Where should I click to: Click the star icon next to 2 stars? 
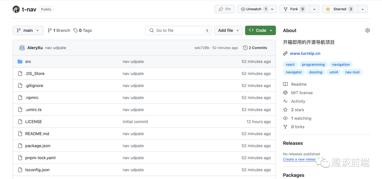(x=285, y=110)
